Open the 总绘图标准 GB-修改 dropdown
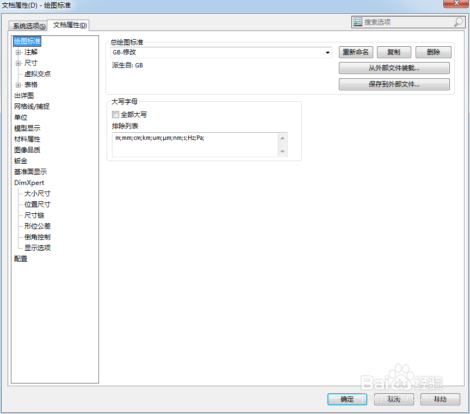The height and width of the screenshot is (414, 470). click(221, 52)
